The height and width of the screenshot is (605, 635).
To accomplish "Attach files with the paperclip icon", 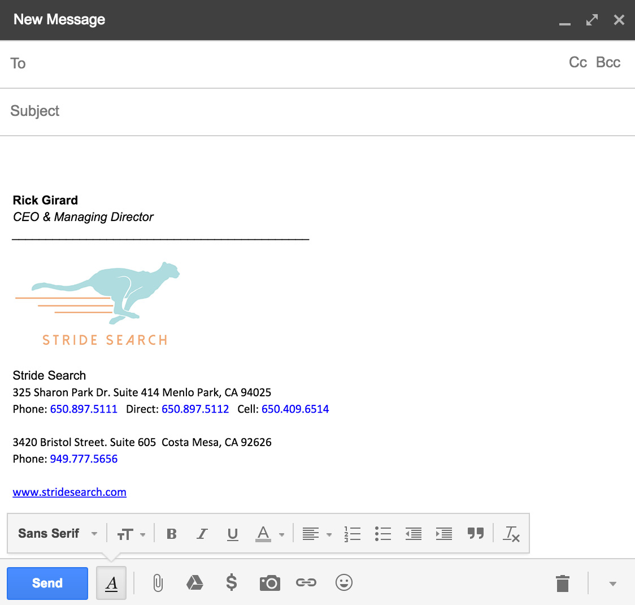I will click(158, 583).
